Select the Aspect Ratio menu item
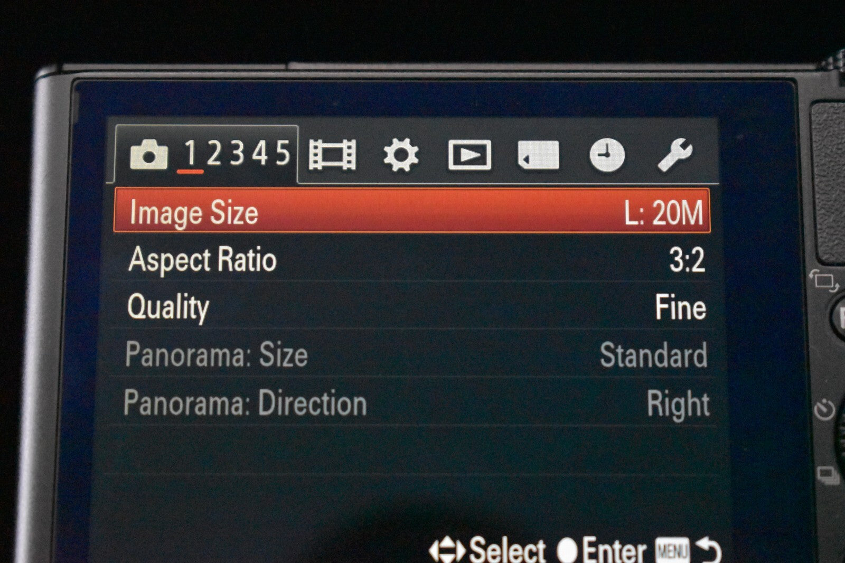 (x=202, y=260)
